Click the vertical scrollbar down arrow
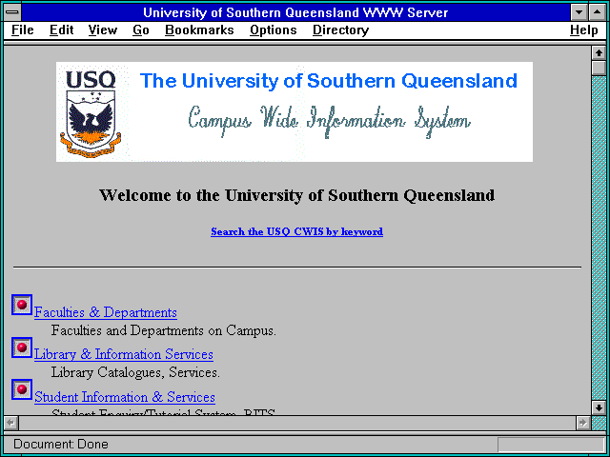The height and width of the screenshot is (457, 610). click(x=599, y=408)
